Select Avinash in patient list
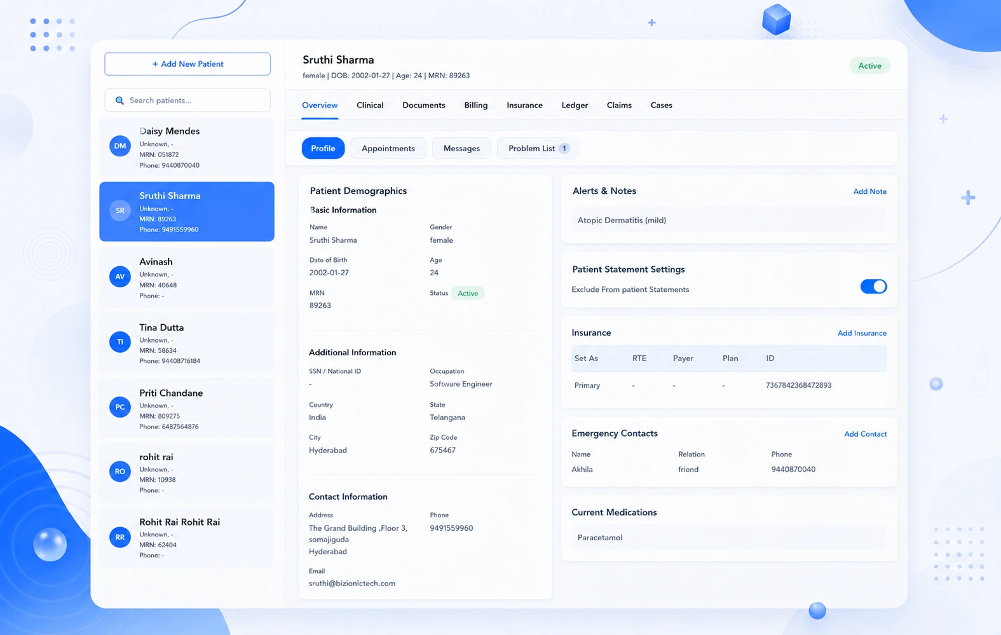 (187, 277)
